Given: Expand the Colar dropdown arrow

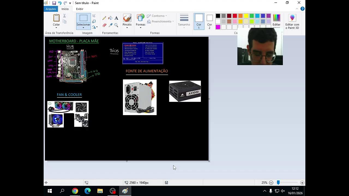Looking at the screenshot, I should pyautogui.click(x=56, y=28).
